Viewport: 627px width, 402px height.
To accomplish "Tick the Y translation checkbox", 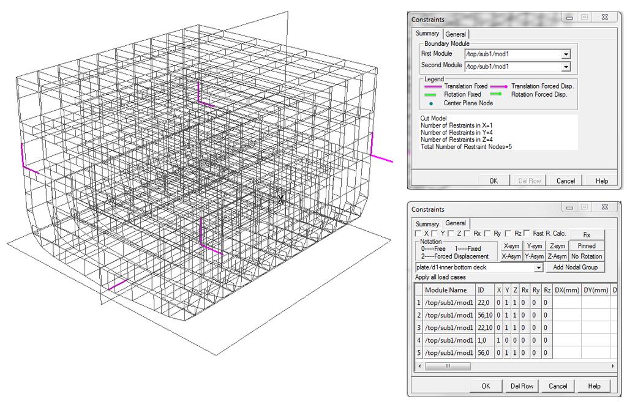I will pyautogui.click(x=434, y=233).
